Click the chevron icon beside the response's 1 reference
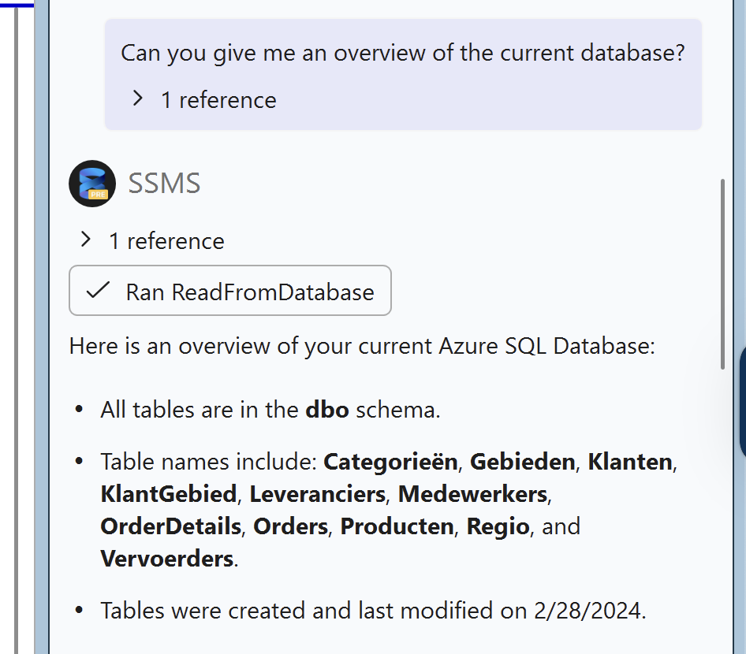 tap(85, 240)
